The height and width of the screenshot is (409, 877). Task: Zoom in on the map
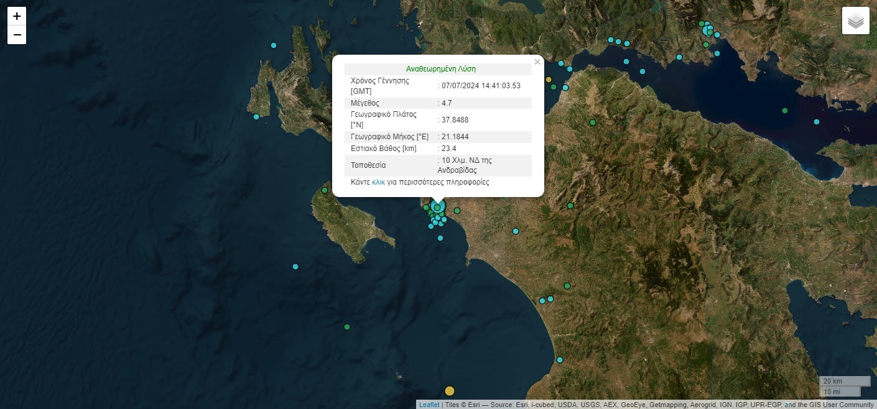17,16
